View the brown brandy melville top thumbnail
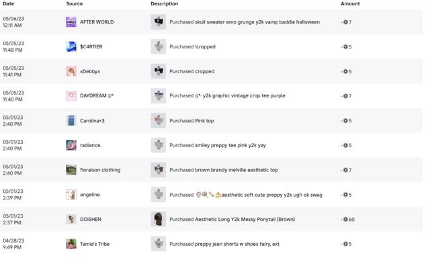430x260 pixels. pyautogui.click(x=159, y=169)
